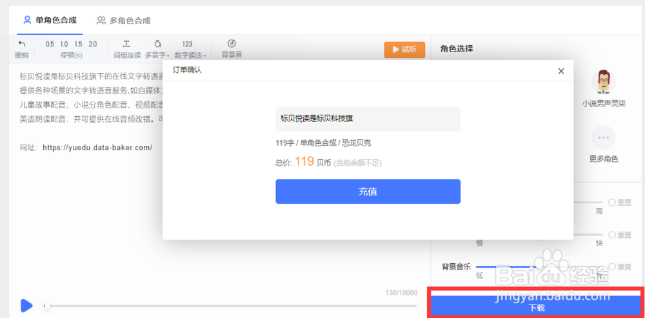The width and height of the screenshot is (645, 318).
Task: Click the 角色选择 panel heading
Action: tap(456, 49)
